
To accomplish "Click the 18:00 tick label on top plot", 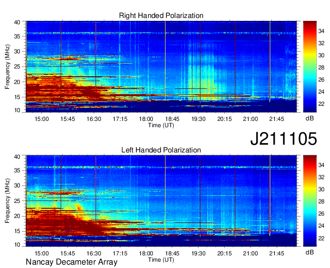I will click(x=146, y=119).
